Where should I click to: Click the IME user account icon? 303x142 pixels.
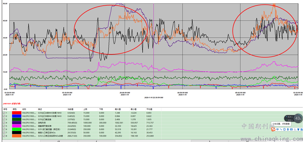coord(295,129)
